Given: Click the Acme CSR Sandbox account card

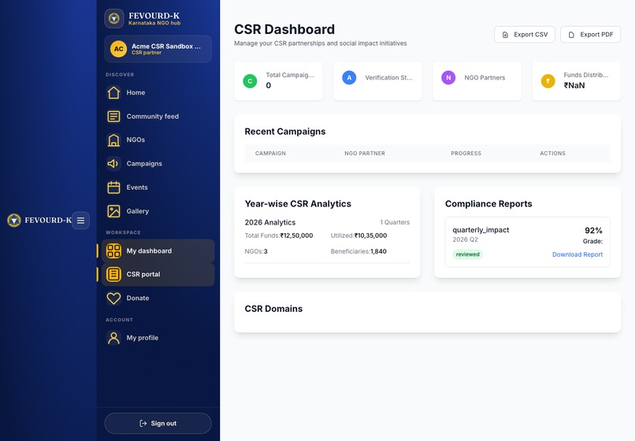Looking at the screenshot, I should tap(158, 49).
